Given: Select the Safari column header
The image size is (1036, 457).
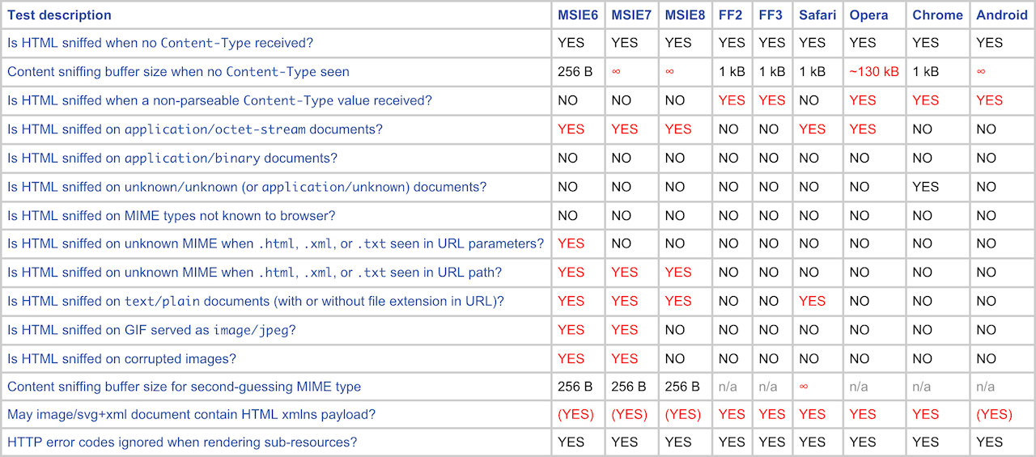Looking at the screenshot, I should [x=817, y=15].
